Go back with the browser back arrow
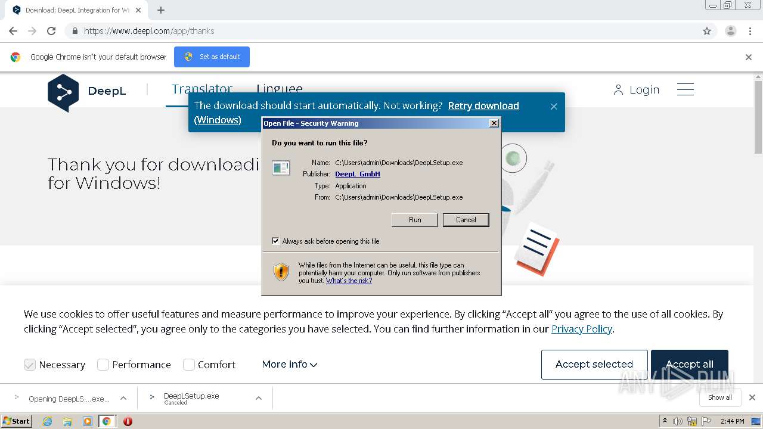Image resolution: width=763 pixels, height=429 pixels. click(x=13, y=31)
